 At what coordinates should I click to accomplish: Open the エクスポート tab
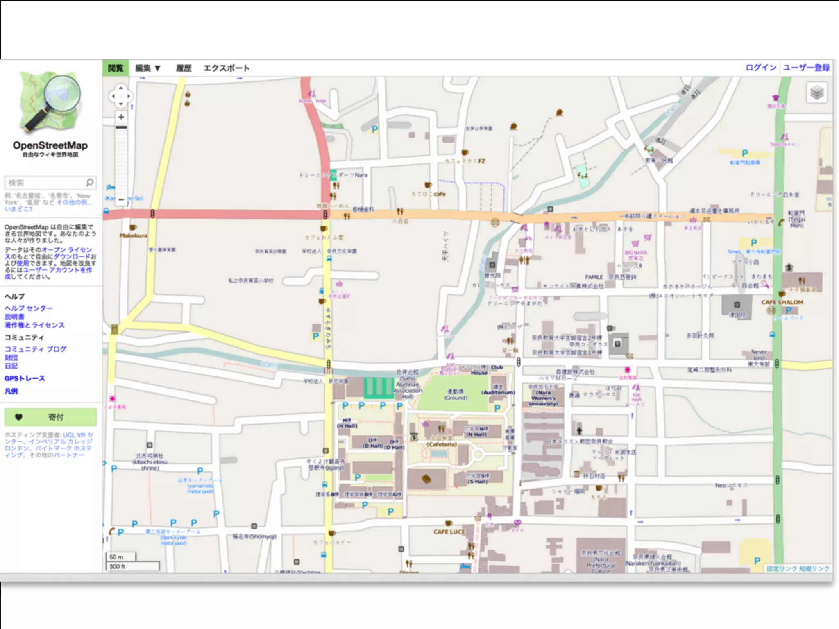226,68
